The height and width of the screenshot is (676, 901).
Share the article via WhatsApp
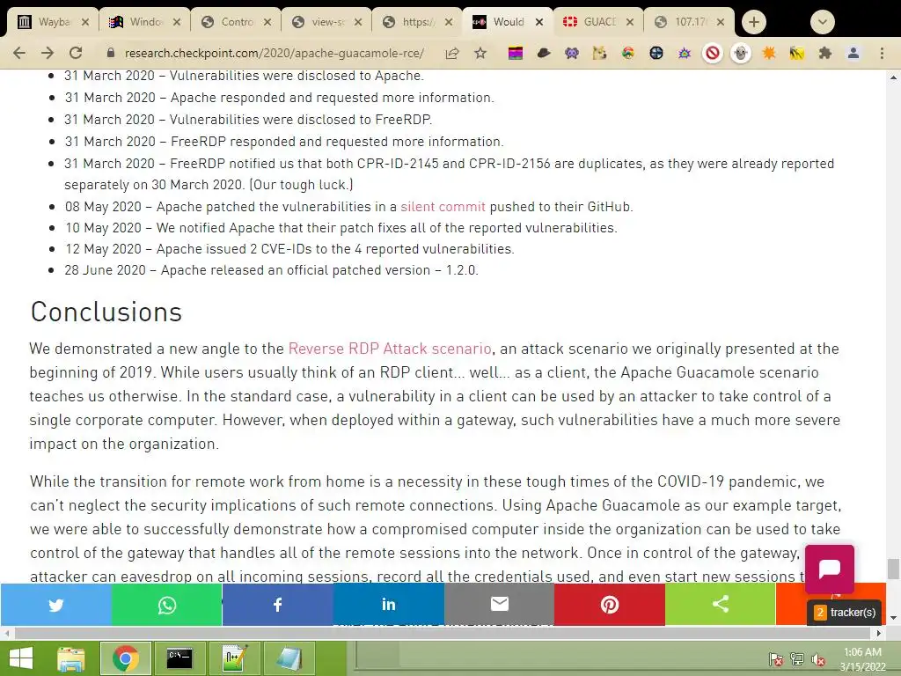(166, 605)
